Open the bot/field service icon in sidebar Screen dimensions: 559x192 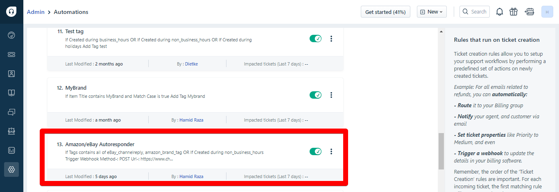click(x=11, y=131)
